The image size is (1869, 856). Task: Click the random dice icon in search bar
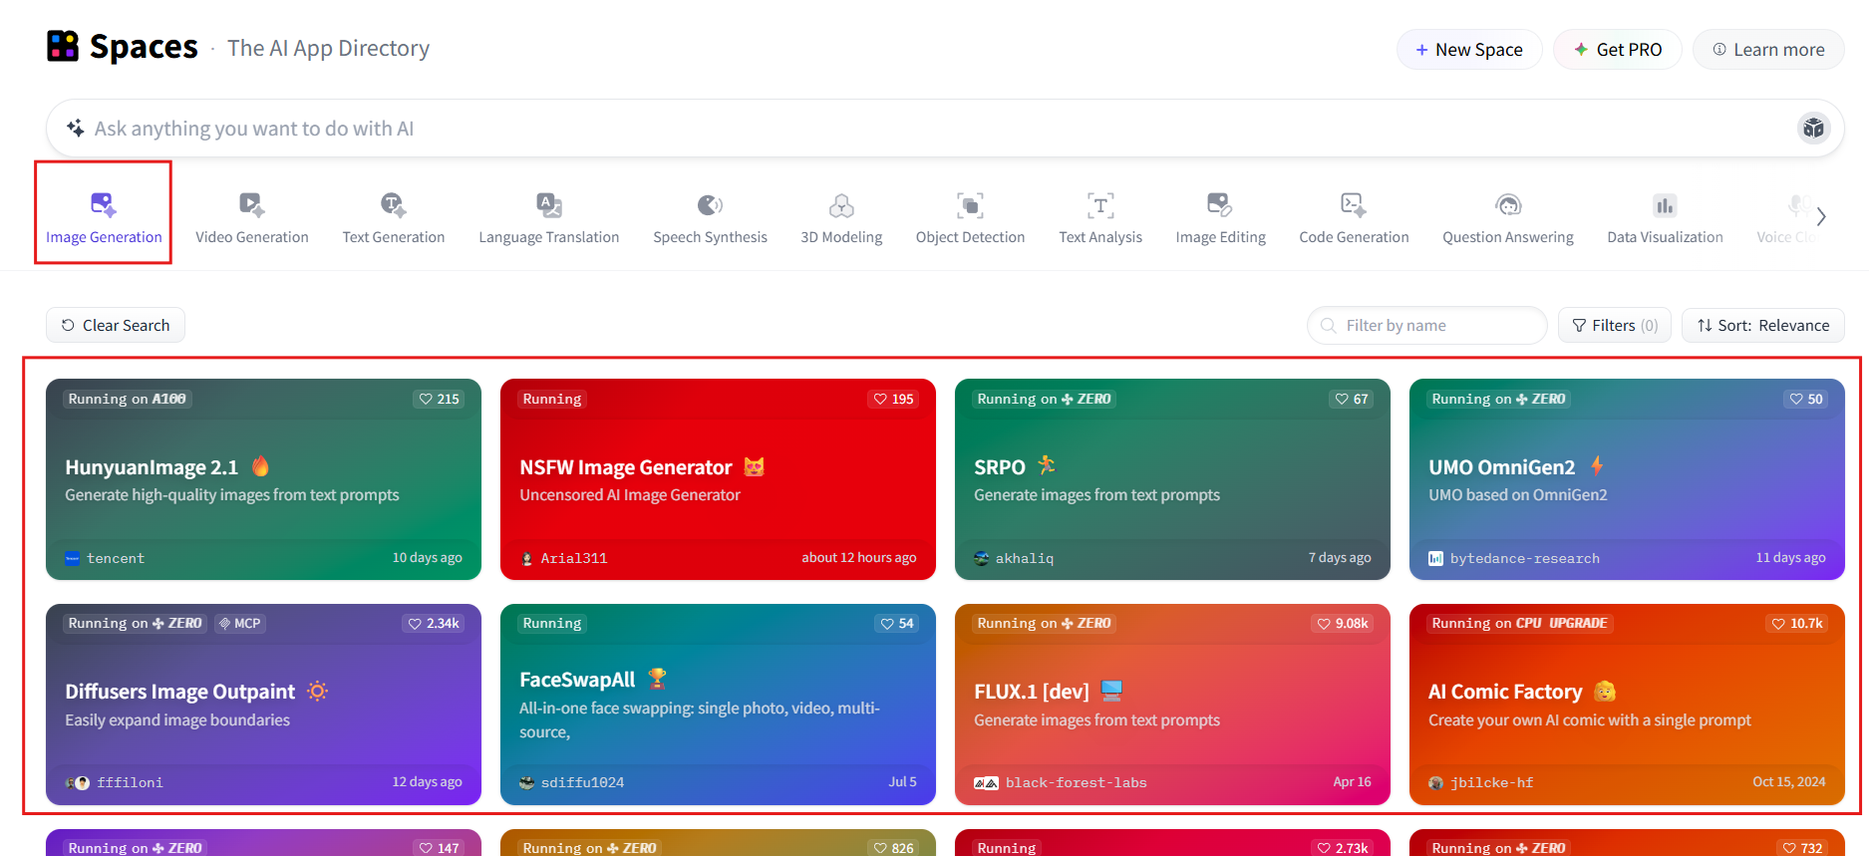click(1813, 128)
